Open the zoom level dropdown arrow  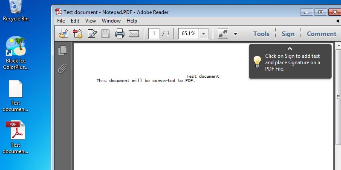pos(203,34)
